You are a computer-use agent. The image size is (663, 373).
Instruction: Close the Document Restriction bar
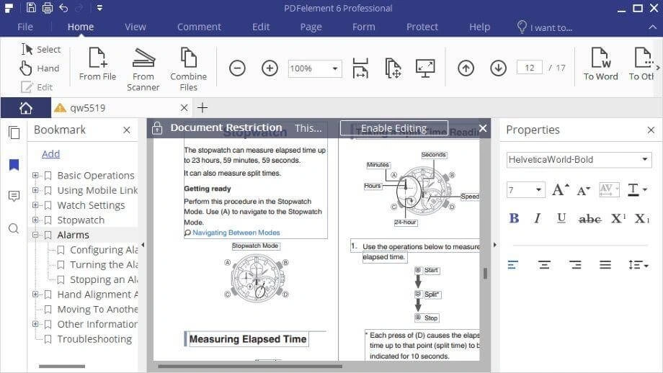483,127
